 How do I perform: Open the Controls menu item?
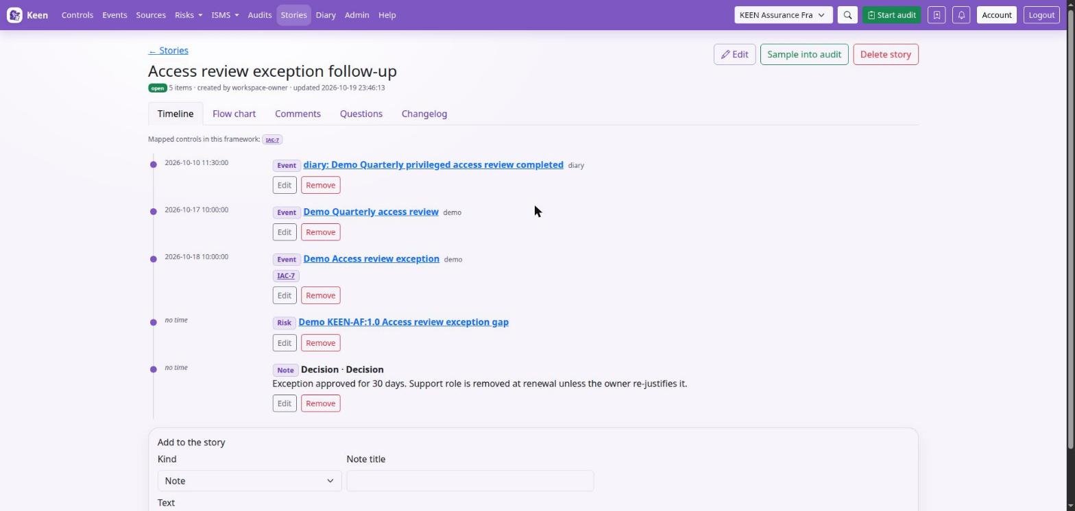(77, 15)
